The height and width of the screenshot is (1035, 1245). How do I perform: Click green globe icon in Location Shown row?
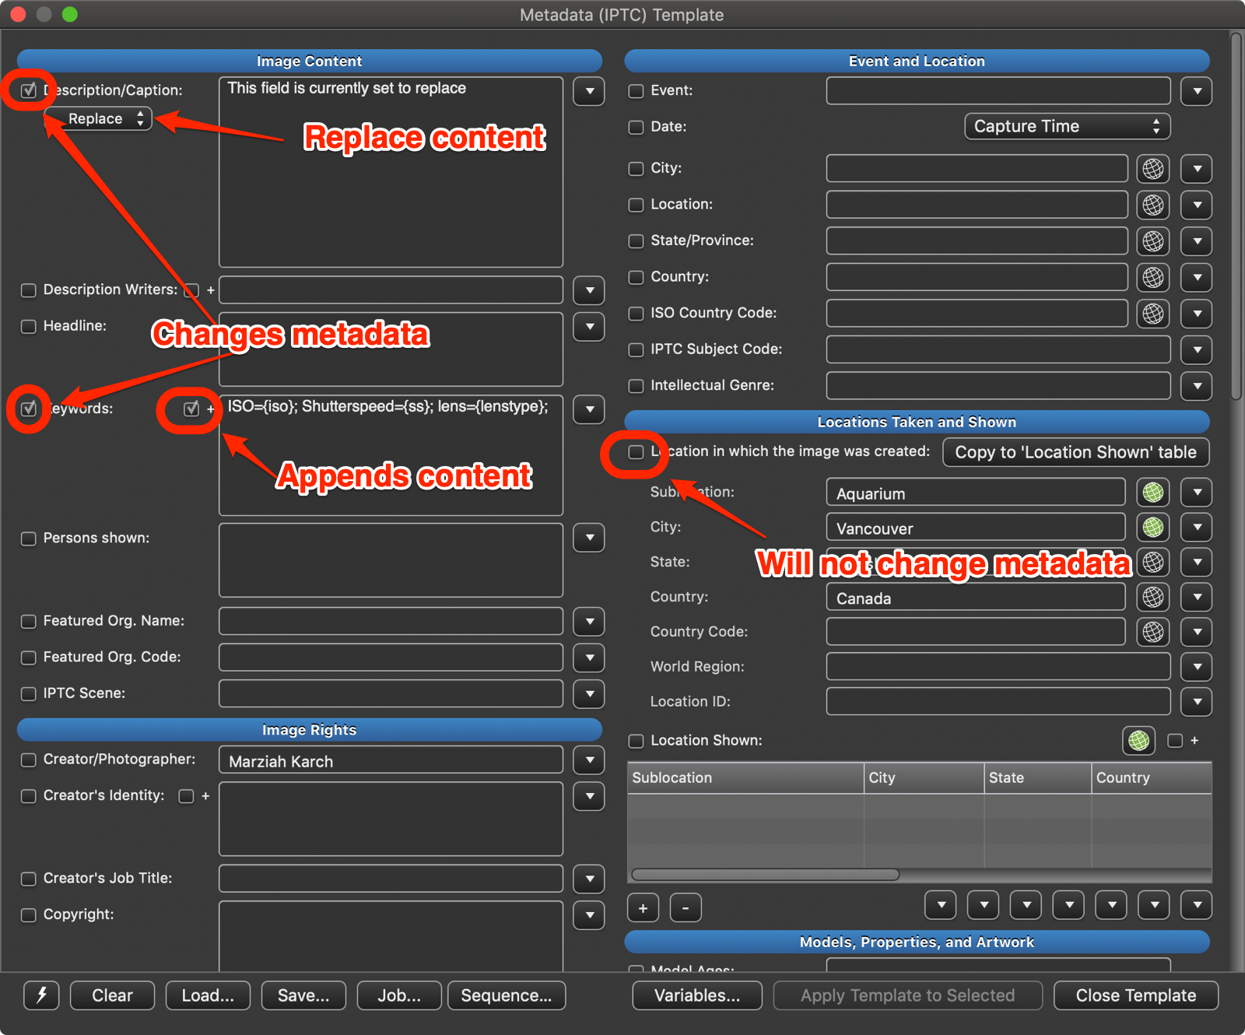pos(1138,741)
